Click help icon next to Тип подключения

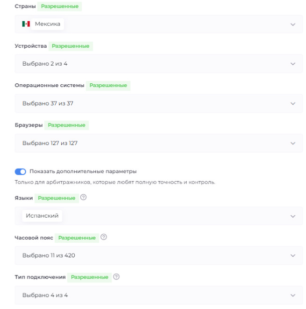(x=116, y=276)
